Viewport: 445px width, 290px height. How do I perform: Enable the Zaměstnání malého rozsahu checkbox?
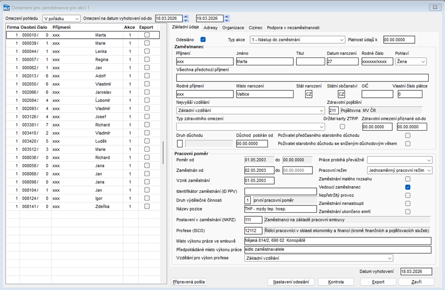pos(408,179)
